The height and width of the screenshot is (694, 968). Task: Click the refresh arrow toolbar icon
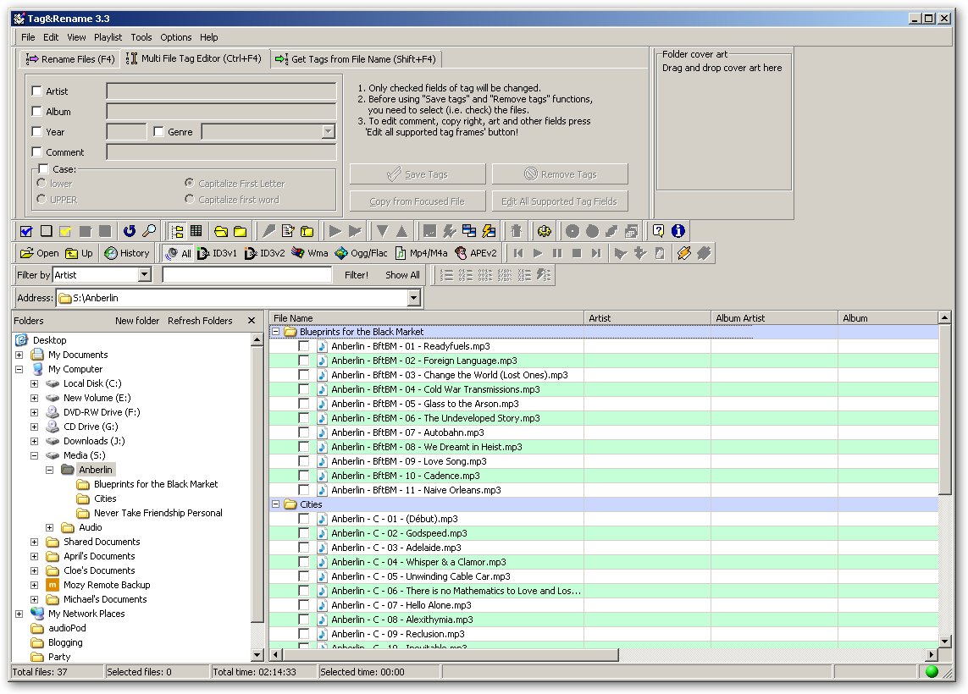[129, 231]
